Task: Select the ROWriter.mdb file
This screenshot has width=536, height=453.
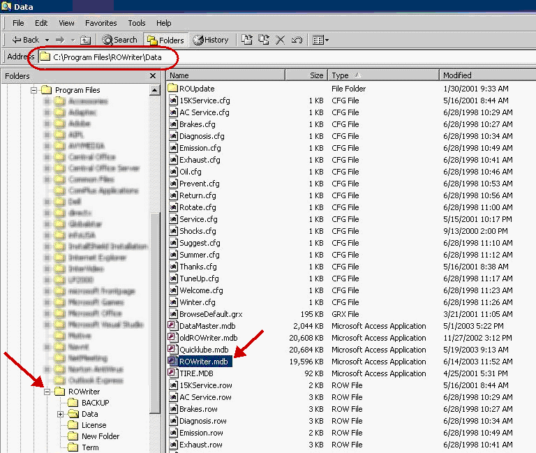Action: pyautogui.click(x=204, y=362)
